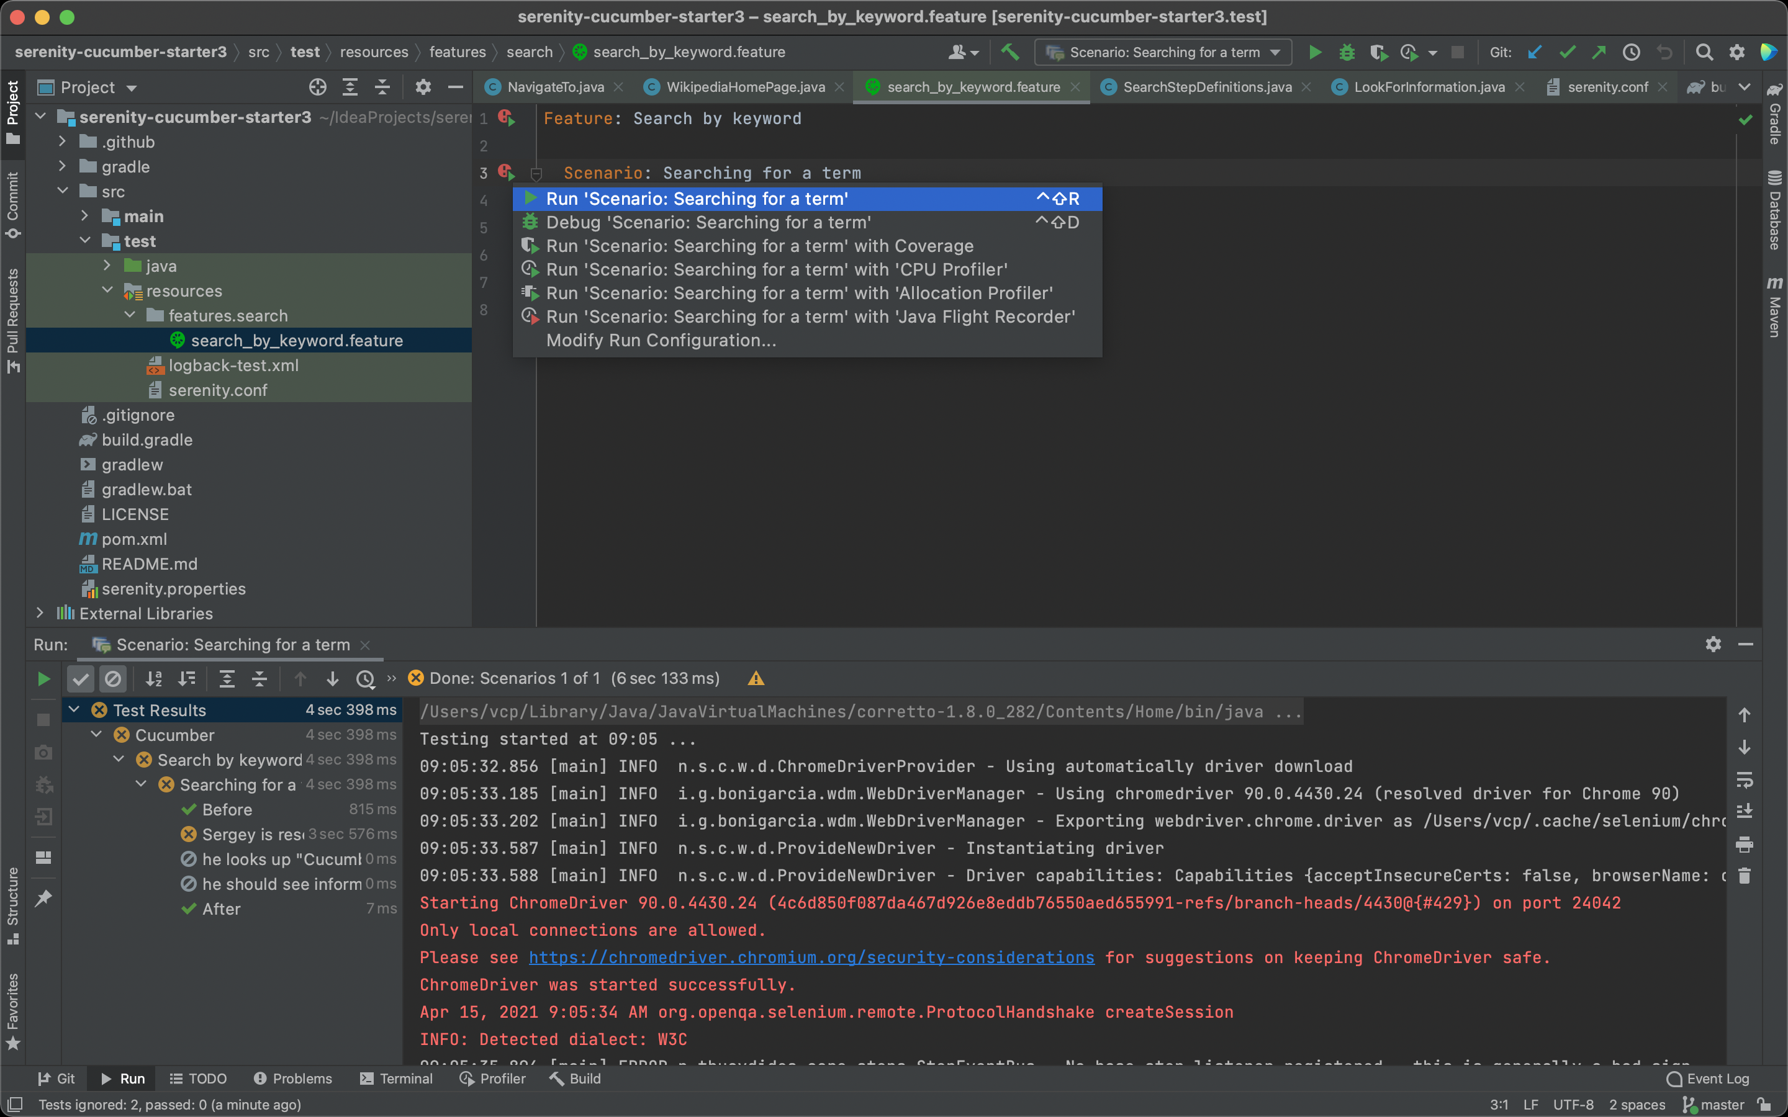Run with Coverage from the toolbar
Viewport: 1788px width, 1117px height.
click(1379, 52)
